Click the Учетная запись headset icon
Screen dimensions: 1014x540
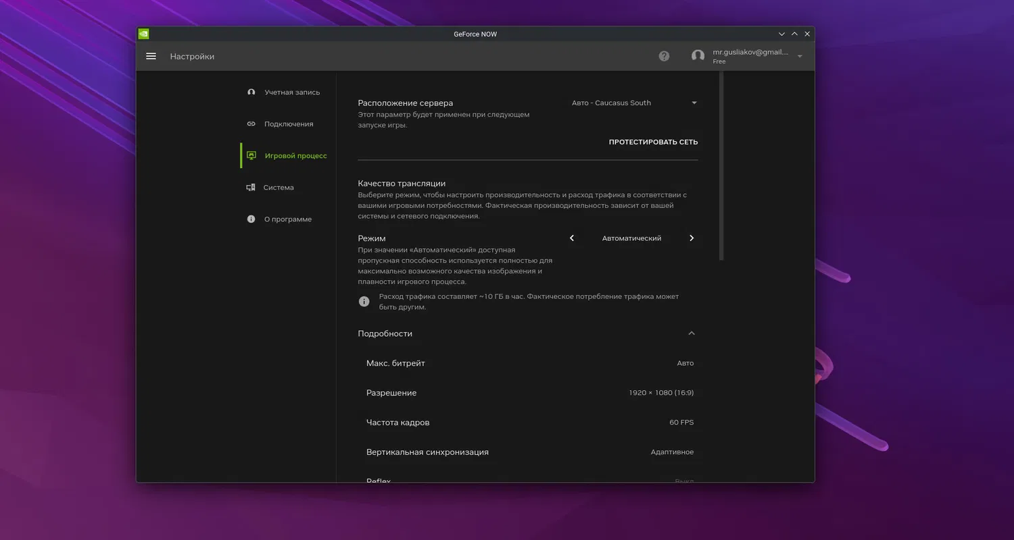251,92
